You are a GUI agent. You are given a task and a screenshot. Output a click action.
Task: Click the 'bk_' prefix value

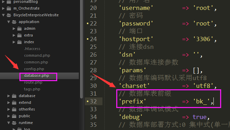point(201,101)
